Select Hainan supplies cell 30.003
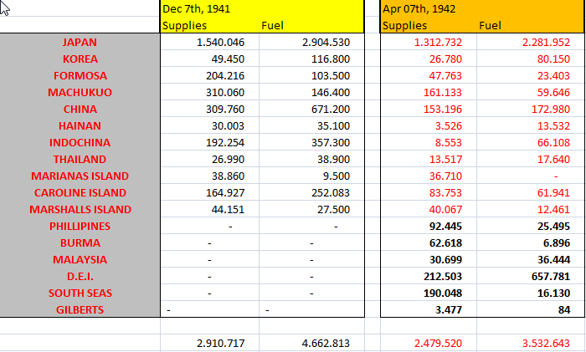586x352 pixels. pyautogui.click(x=209, y=125)
